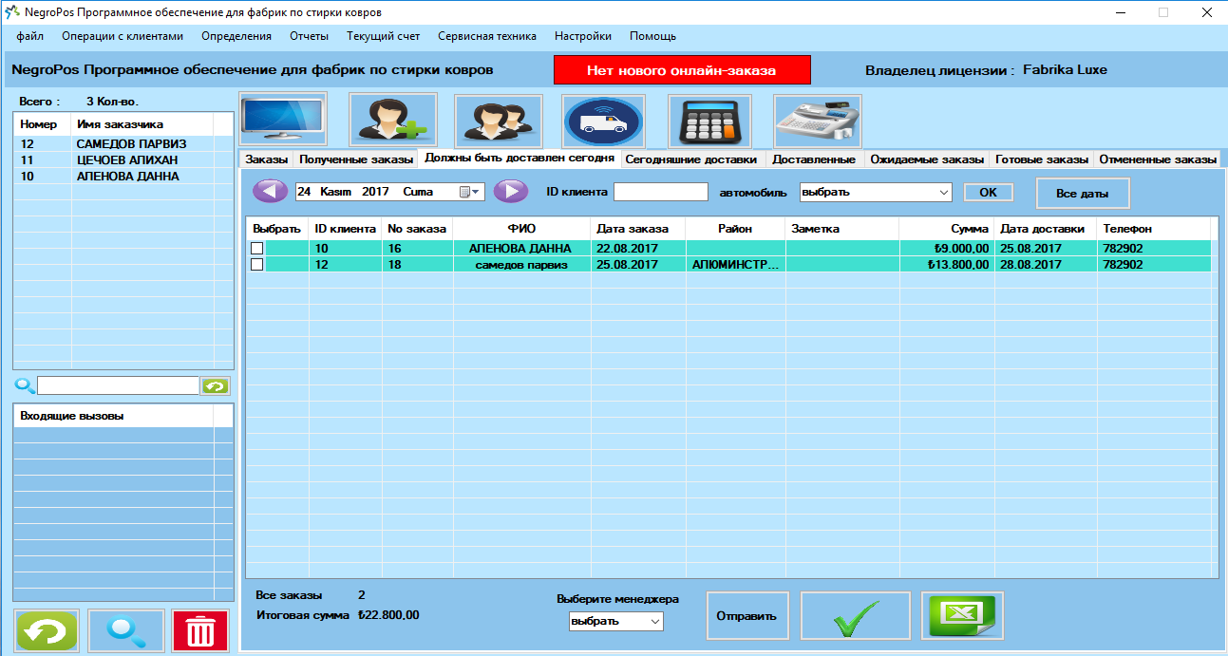Open the Настройки menu
1228x656 pixels.
(x=583, y=36)
